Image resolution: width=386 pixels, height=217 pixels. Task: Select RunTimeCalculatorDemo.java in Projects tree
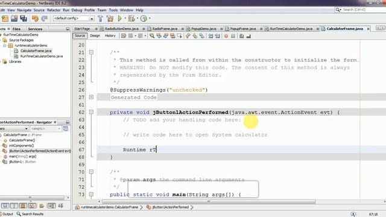42,56
